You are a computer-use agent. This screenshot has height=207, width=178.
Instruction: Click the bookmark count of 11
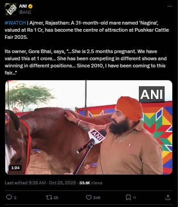coord(134,198)
